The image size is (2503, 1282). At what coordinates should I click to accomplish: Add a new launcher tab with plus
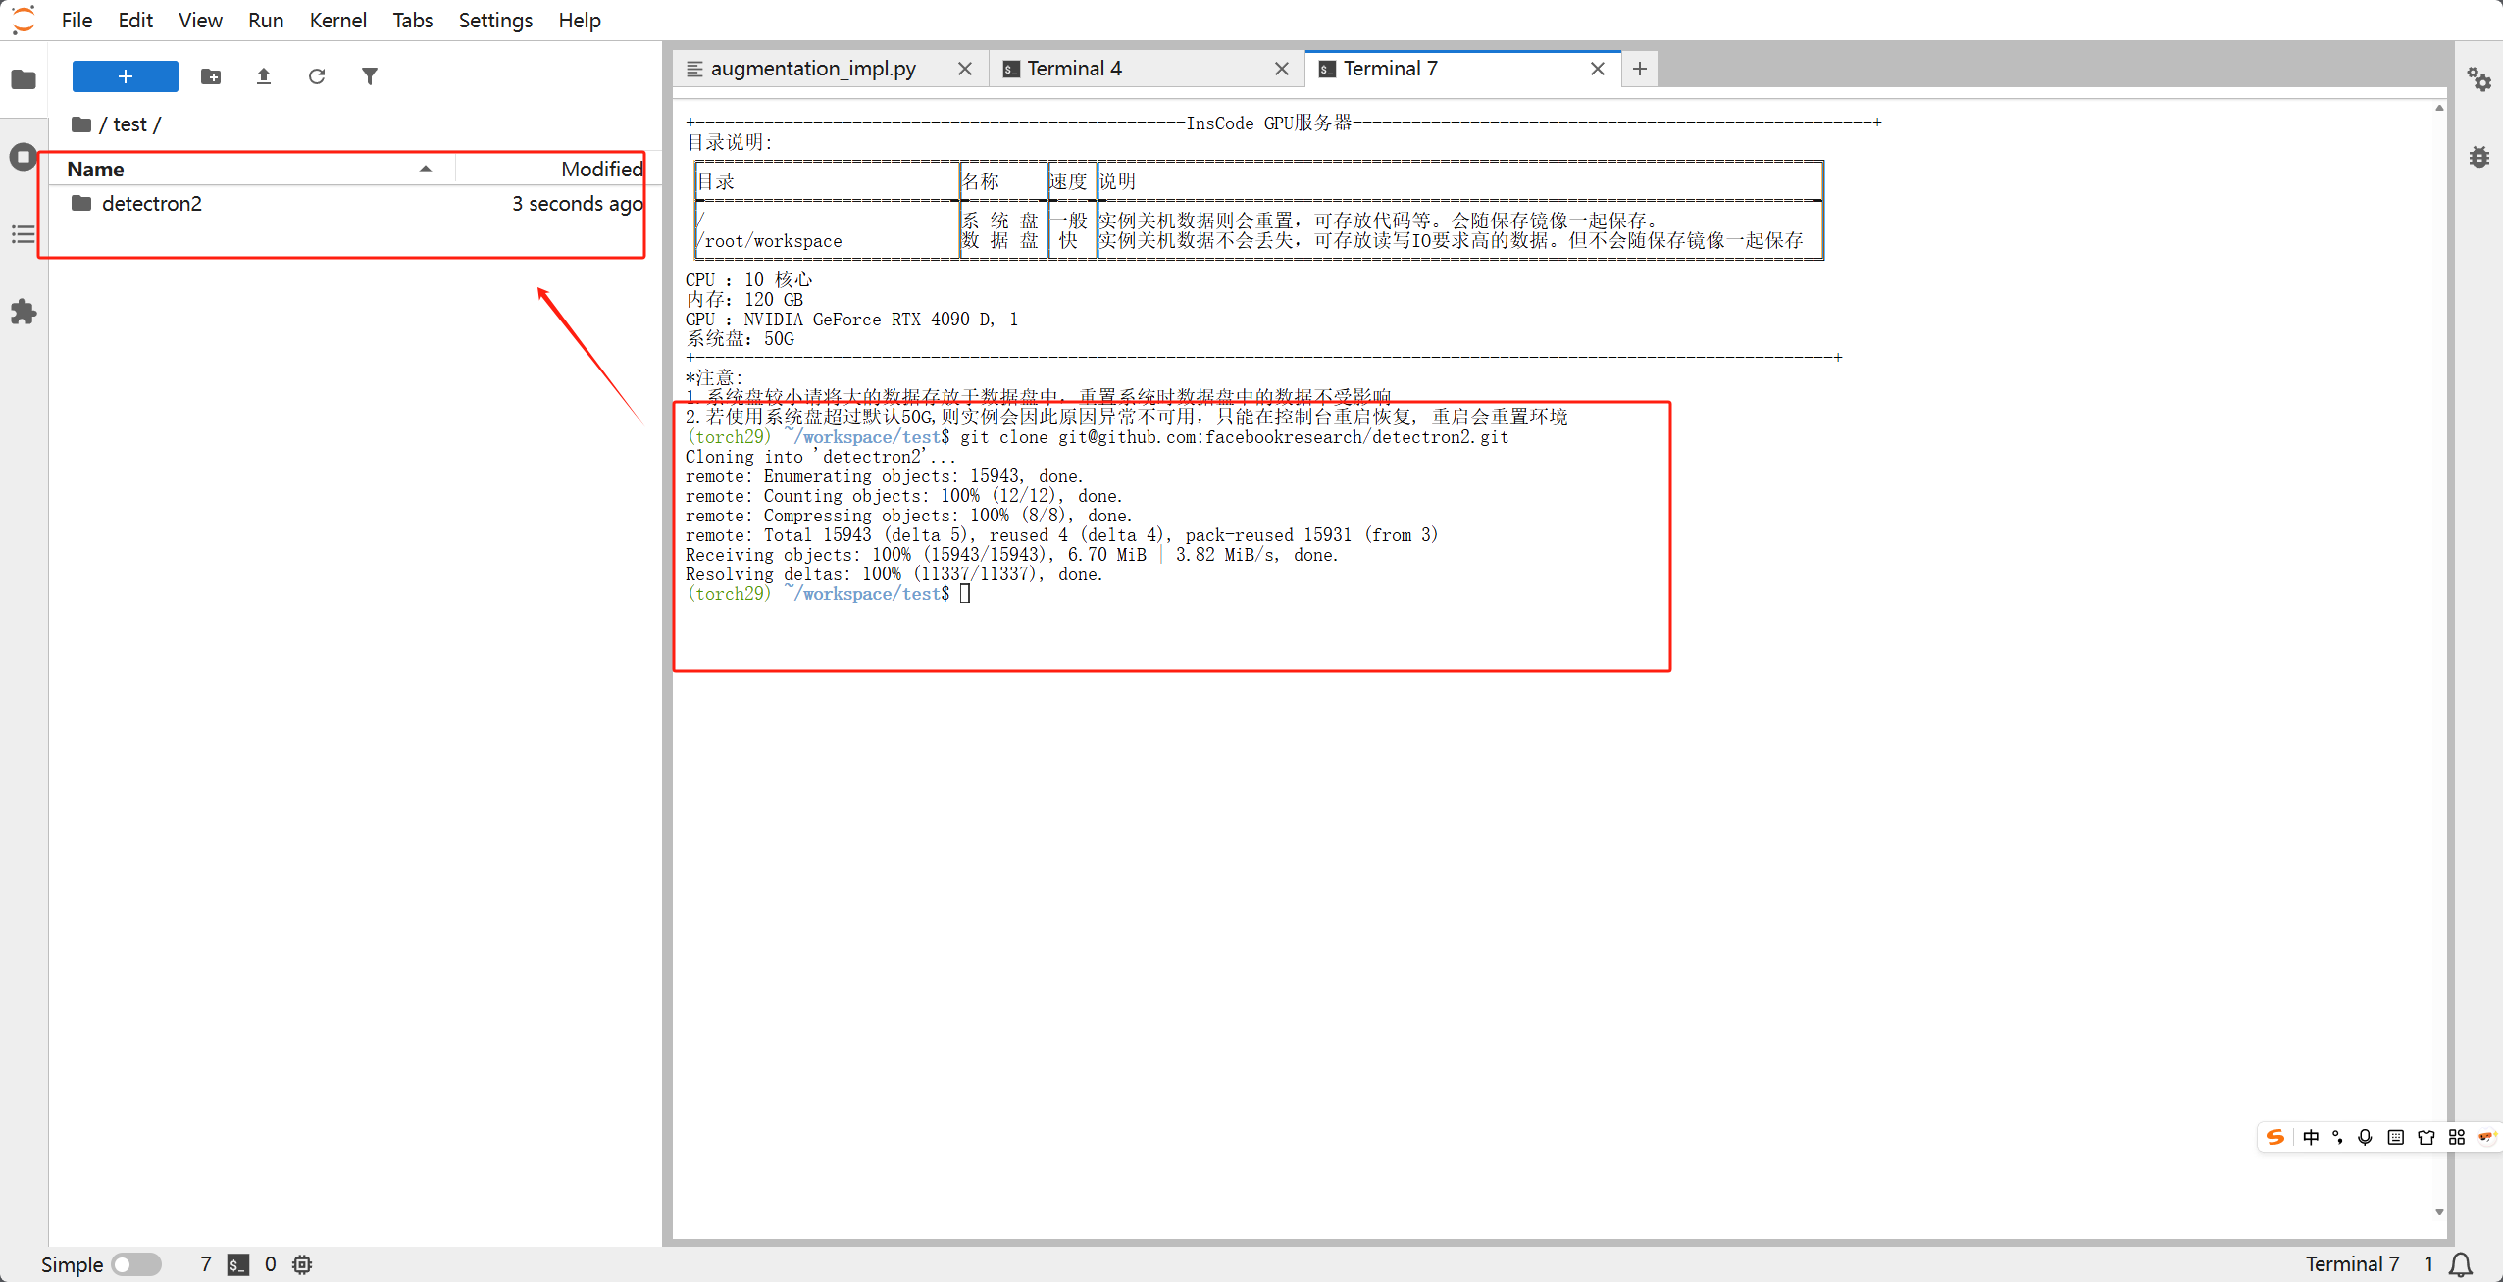[1640, 69]
